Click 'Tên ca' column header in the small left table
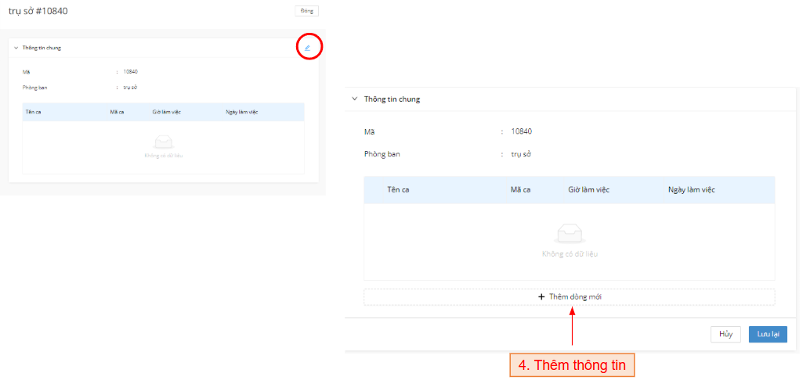This screenshot has width=803, height=384. coord(34,112)
